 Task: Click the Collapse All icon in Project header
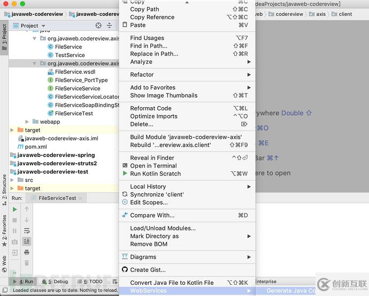[110, 26]
